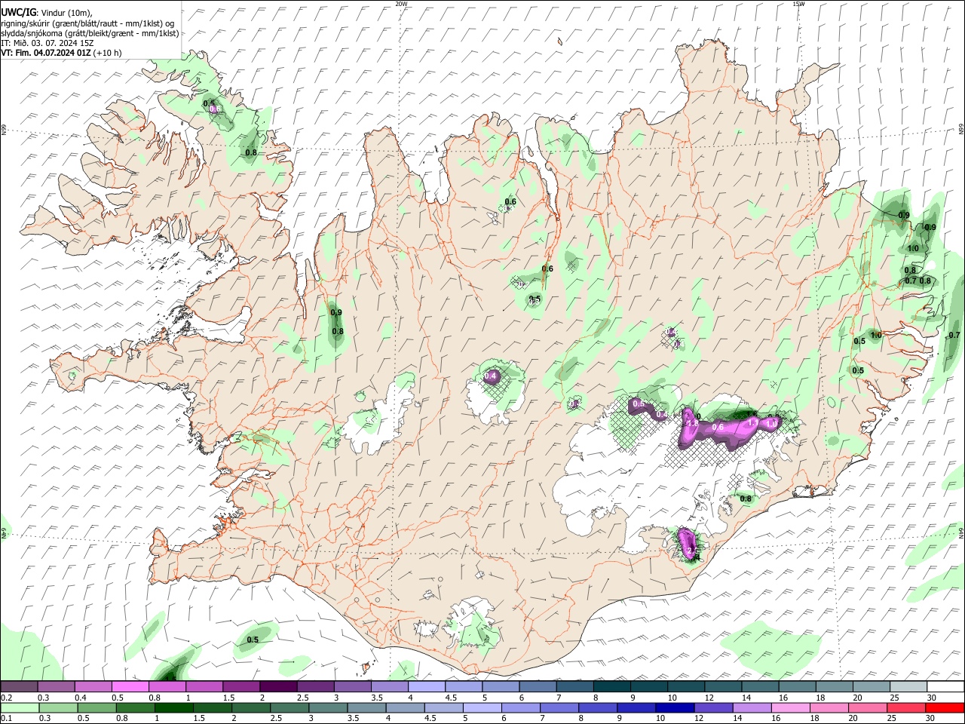965x724 pixels.
Task: Choose the 6–7 periwinkle rain scale swatch
Action: click(521, 707)
